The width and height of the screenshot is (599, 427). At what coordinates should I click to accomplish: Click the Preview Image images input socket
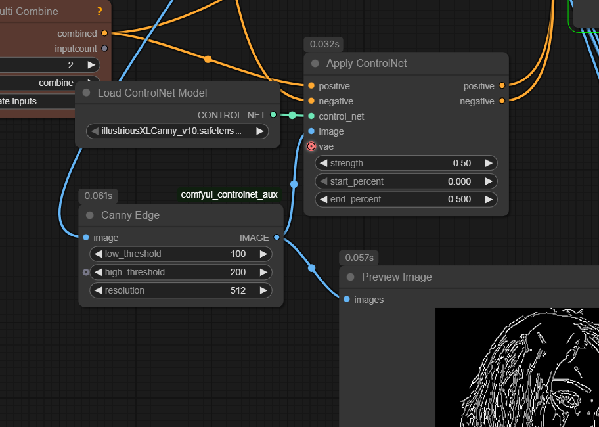[x=347, y=300]
